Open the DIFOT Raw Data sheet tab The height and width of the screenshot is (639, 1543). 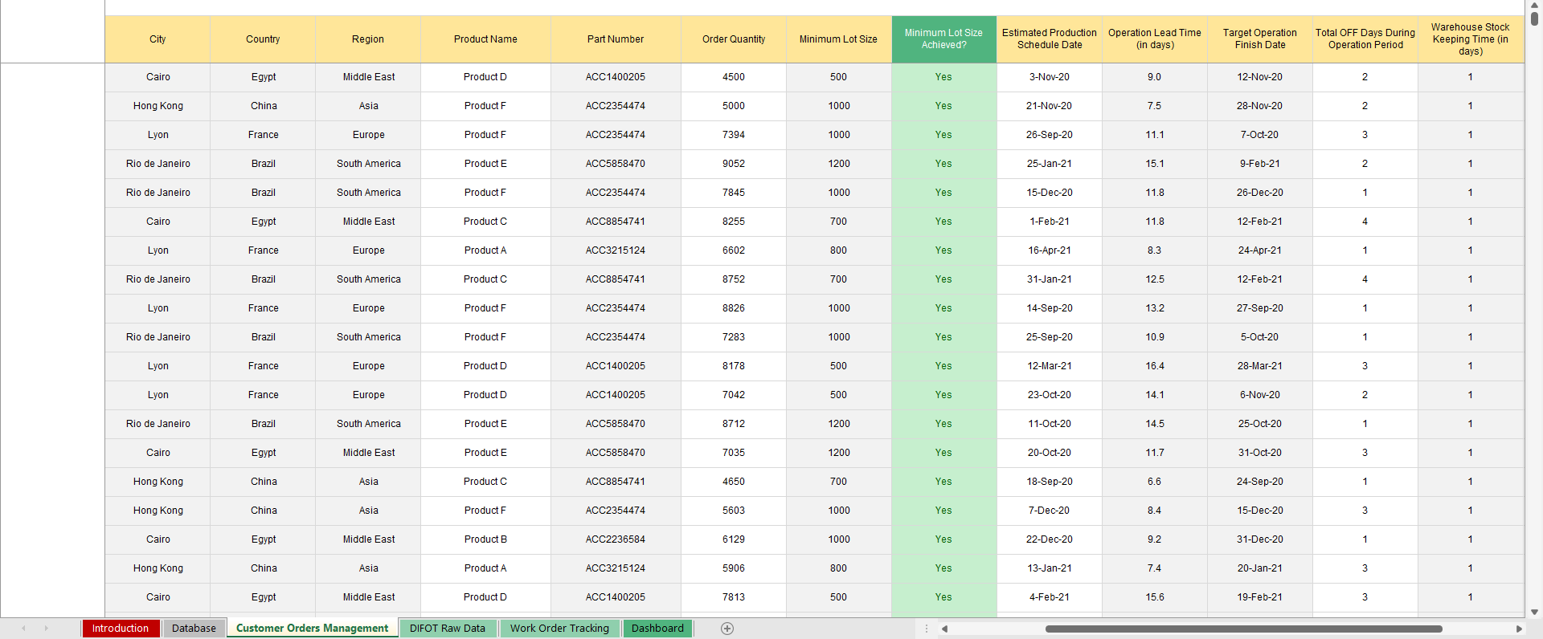point(448,629)
